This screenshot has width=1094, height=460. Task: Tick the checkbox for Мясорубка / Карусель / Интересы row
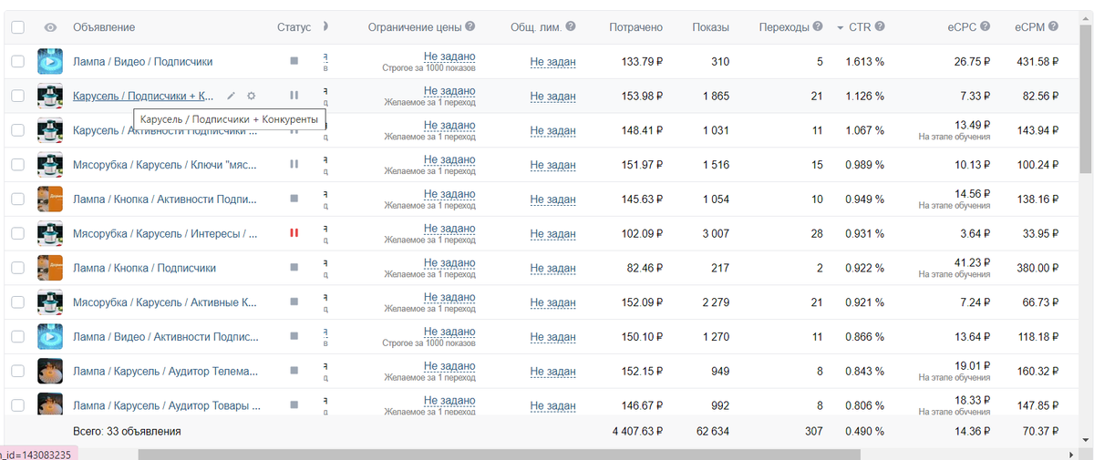(17, 233)
